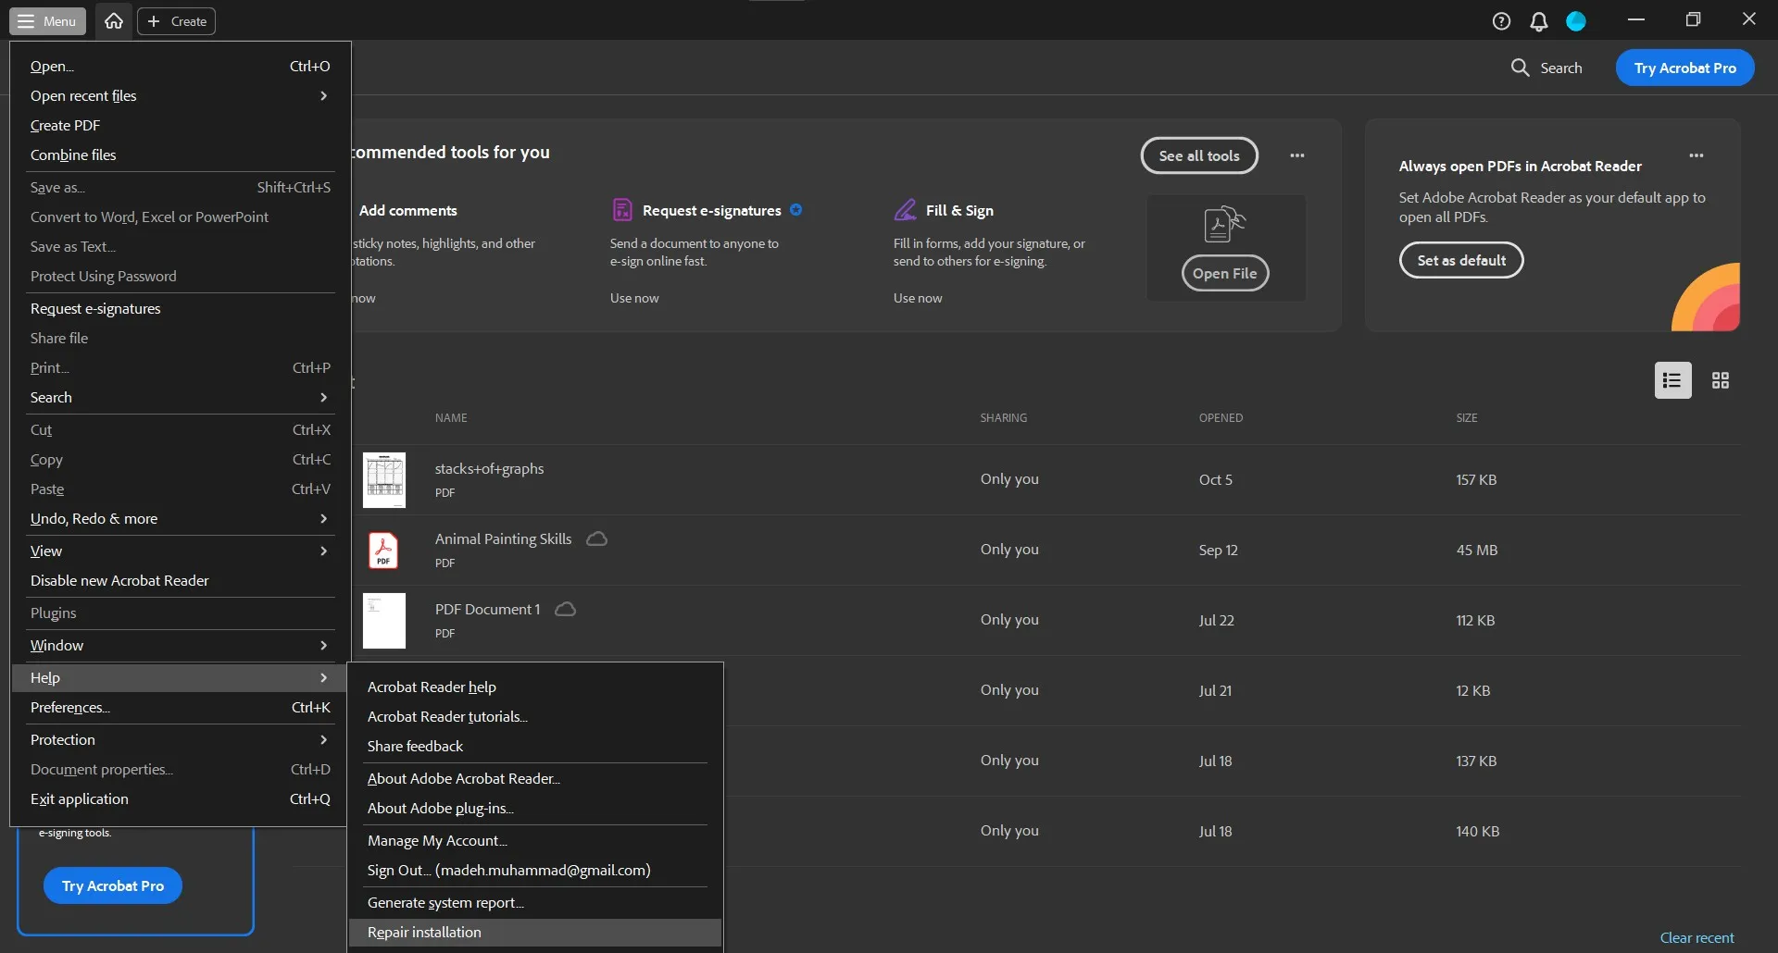Select Repair installation from Help submenu

pyautogui.click(x=424, y=933)
